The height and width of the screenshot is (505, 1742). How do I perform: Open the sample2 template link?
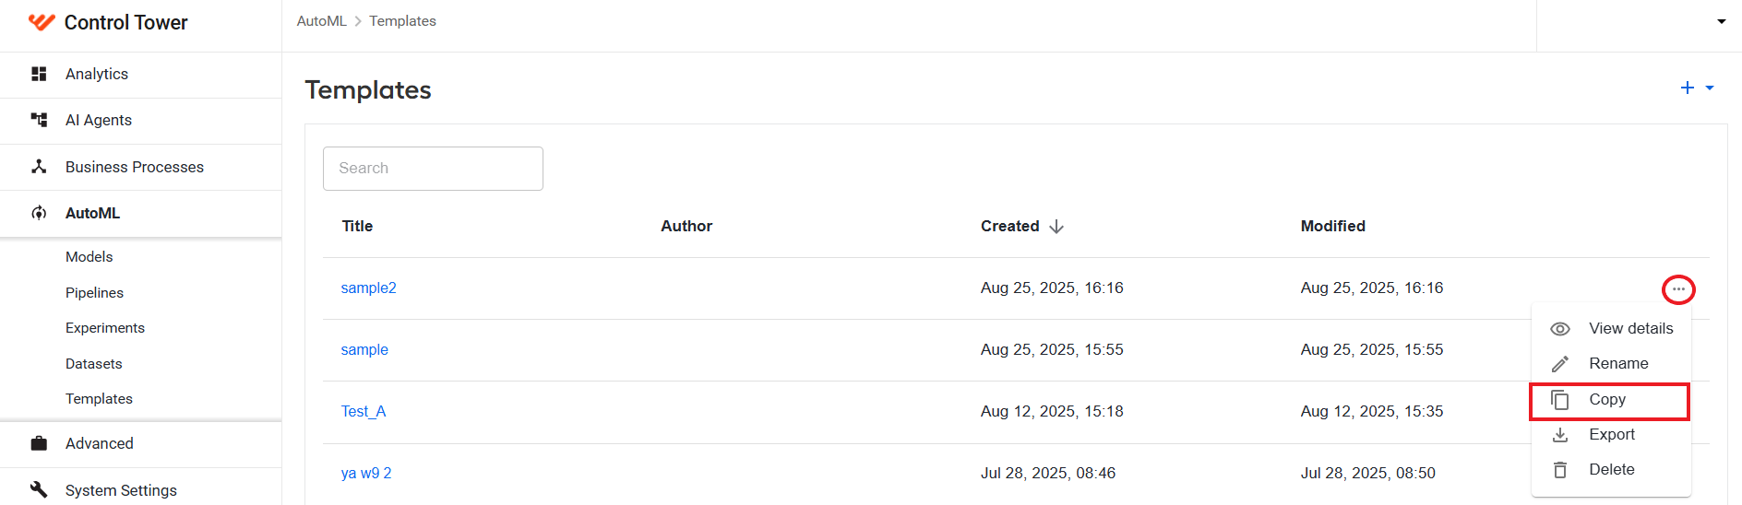(x=368, y=288)
